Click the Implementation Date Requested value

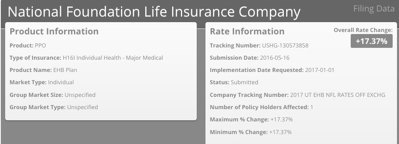(x=319, y=70)
